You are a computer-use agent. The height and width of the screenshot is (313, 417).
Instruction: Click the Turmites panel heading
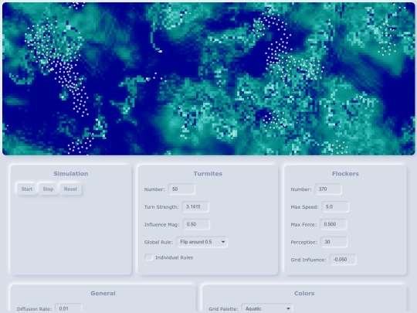pos(208,174)
